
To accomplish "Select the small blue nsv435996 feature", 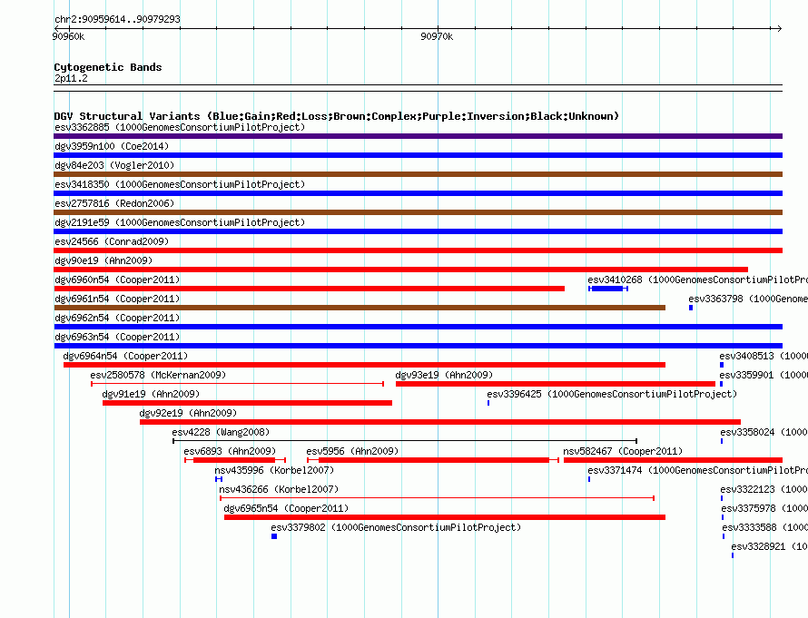I will [219, 479].
